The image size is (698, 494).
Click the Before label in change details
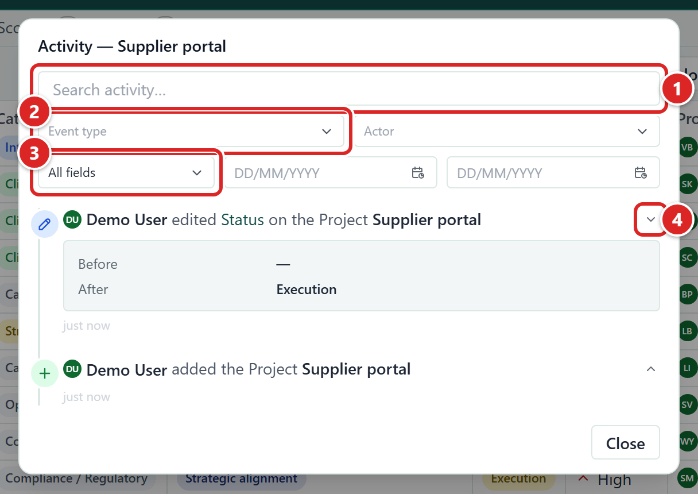pyautogui.click(x=98, y=264)
